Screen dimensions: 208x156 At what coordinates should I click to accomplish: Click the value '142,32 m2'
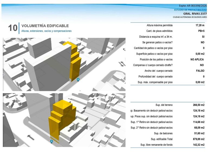tap(199, 145)
